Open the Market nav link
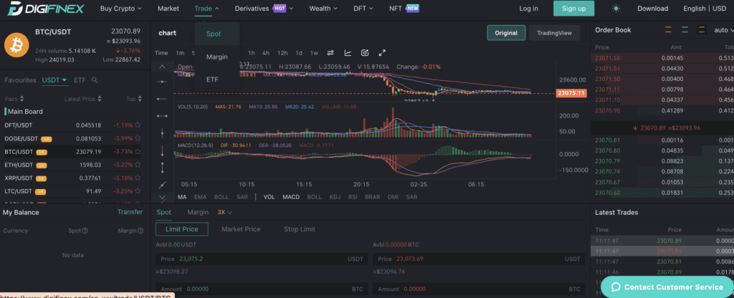This screenshot has height=298, width=734. click(168, 9)
